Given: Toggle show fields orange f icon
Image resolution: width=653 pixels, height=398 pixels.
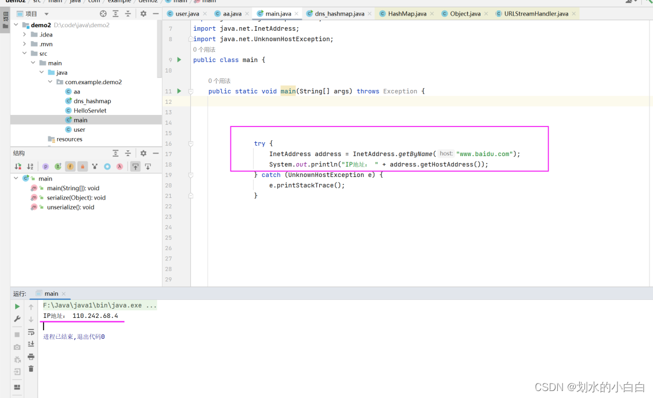Looking at the screenshot, I should [x=70, y=167].
